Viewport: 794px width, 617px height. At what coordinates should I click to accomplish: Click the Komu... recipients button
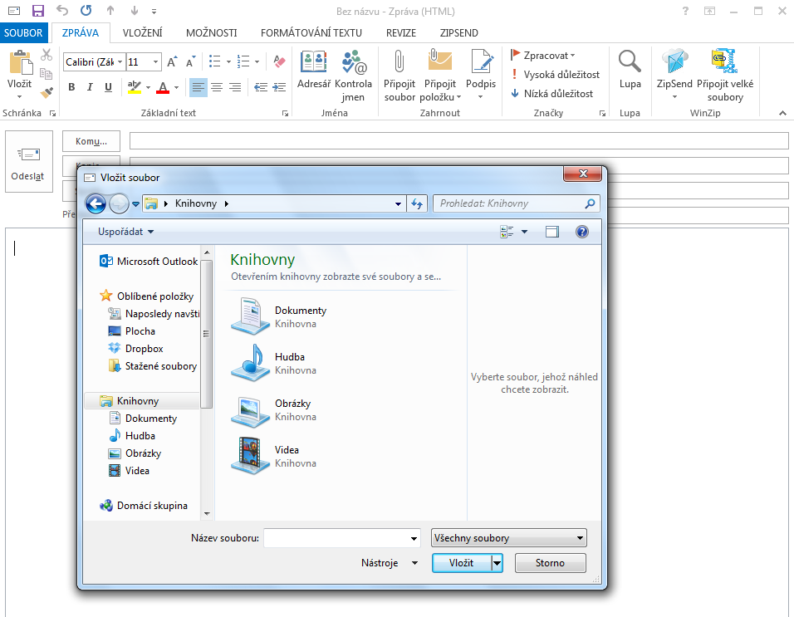91,141
